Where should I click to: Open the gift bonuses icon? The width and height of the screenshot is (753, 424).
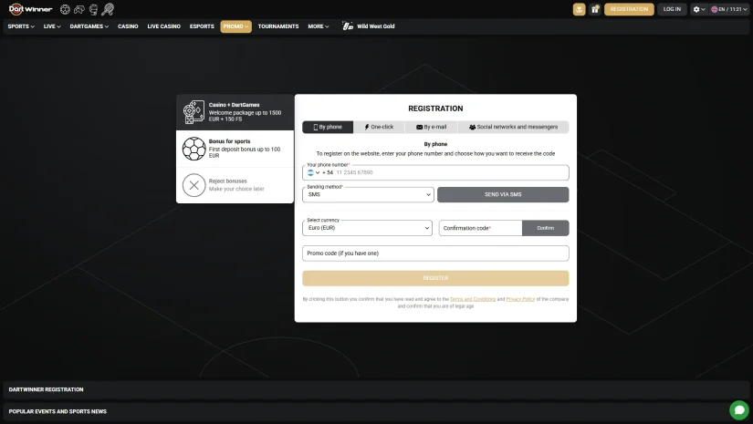pos(595,9)
